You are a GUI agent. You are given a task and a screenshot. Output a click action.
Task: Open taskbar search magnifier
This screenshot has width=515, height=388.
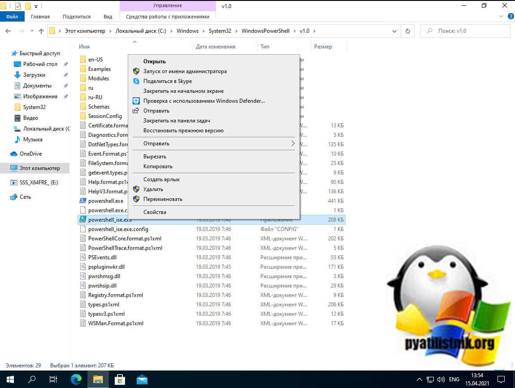[32, 380]
